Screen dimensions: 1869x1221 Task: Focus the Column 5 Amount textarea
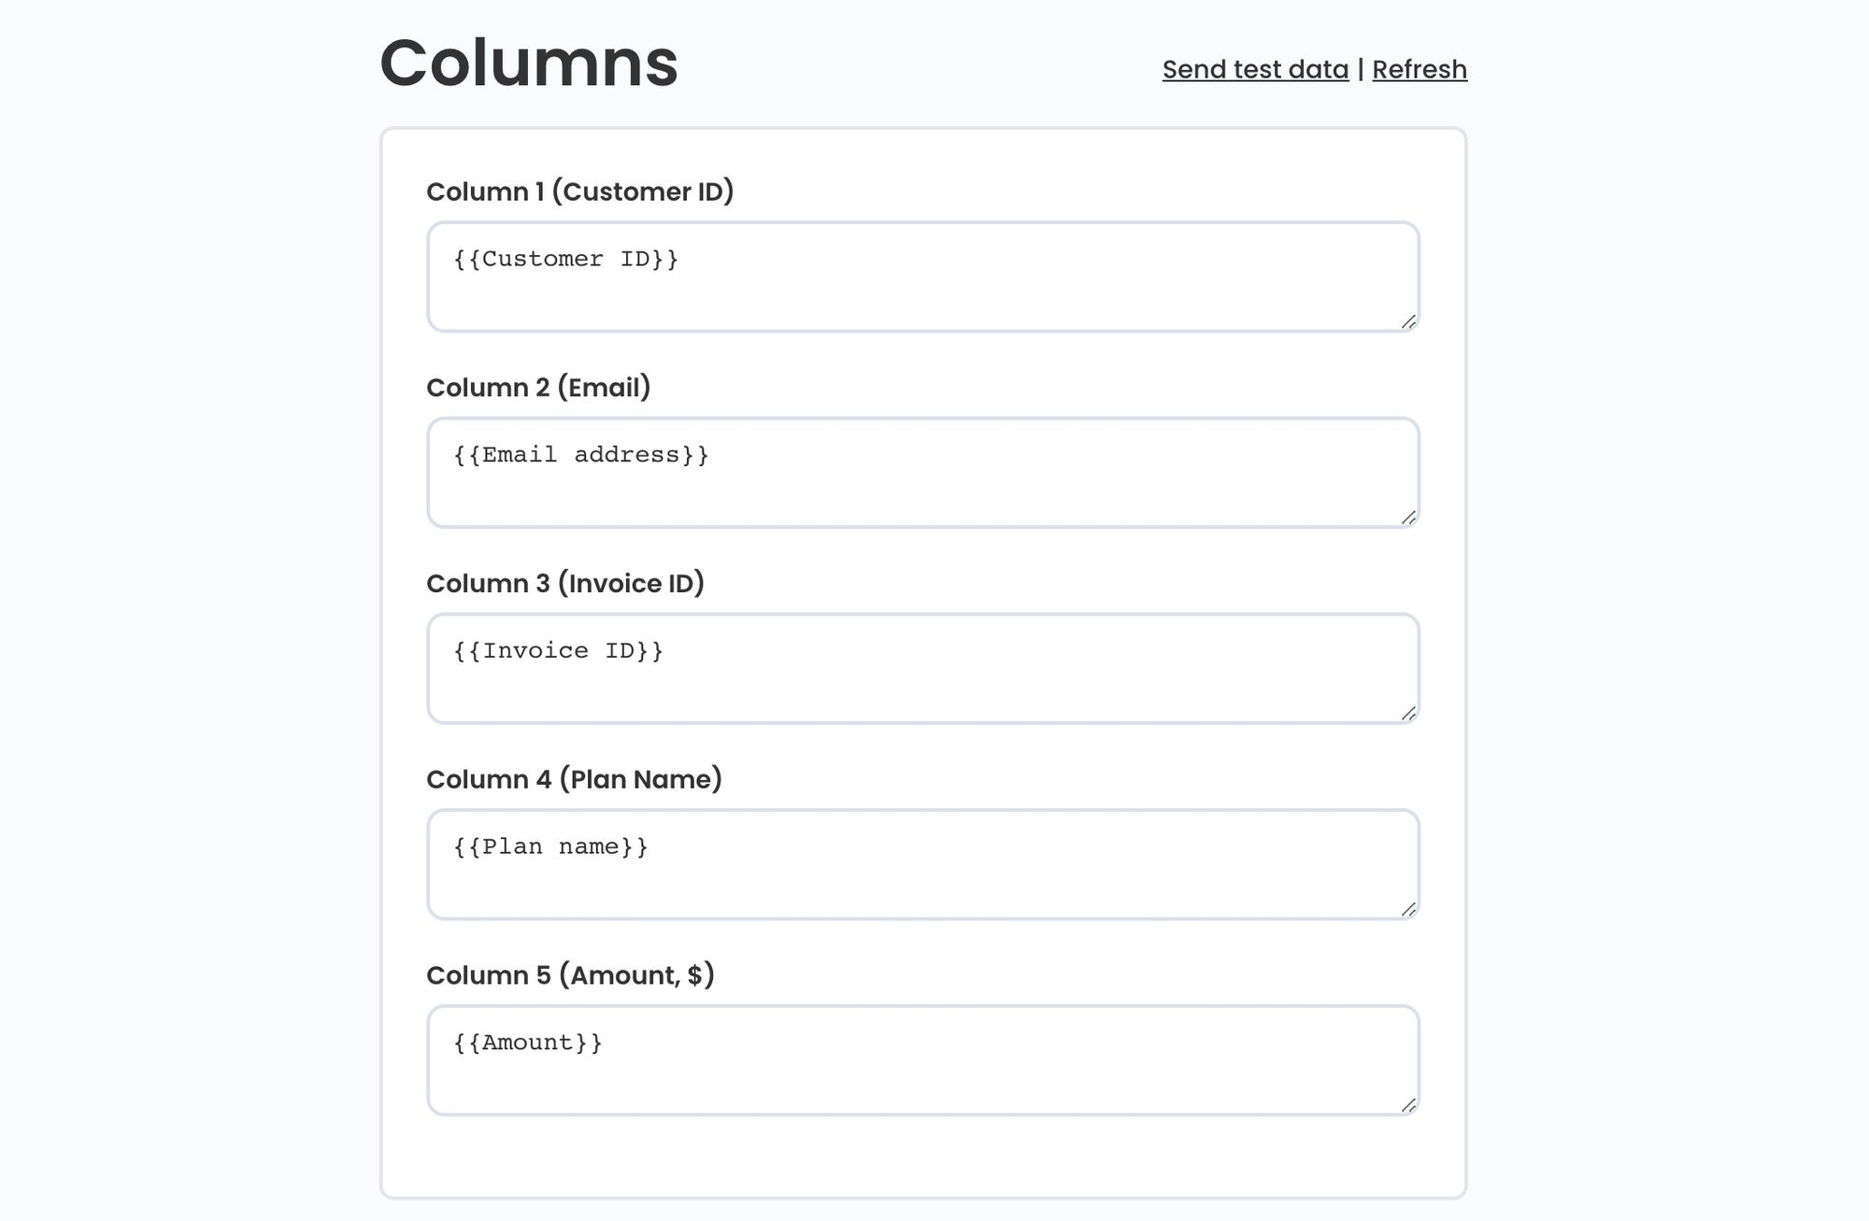(x=922, y=1061)
